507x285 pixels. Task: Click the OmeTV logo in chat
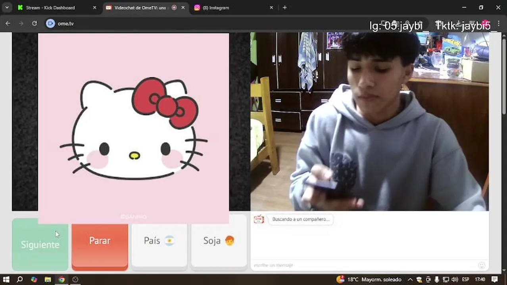259,219
